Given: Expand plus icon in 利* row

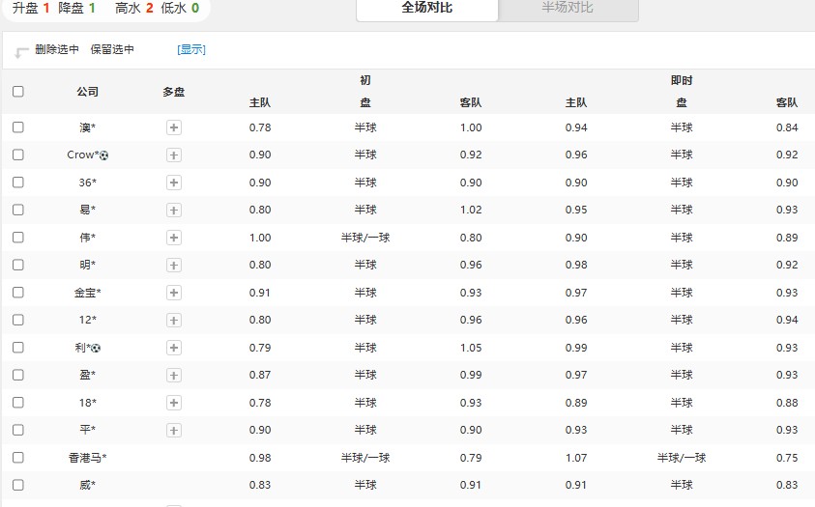Looking at the screenshot, I should 174,348.
